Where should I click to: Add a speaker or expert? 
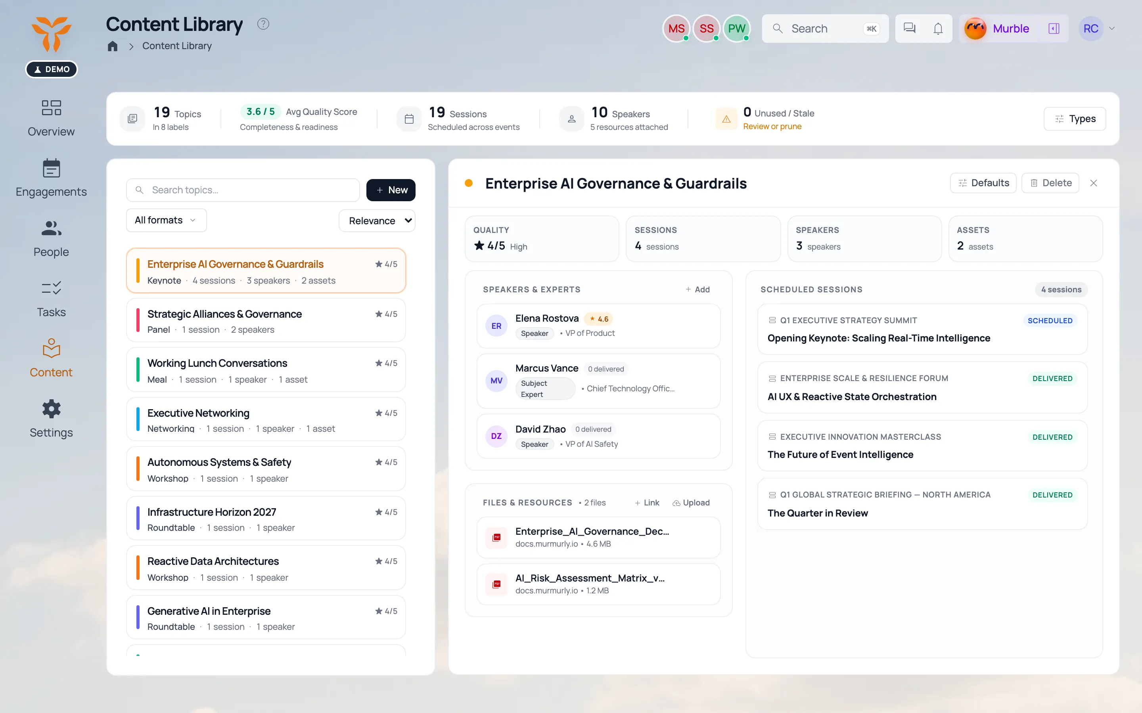pos(697,290)
